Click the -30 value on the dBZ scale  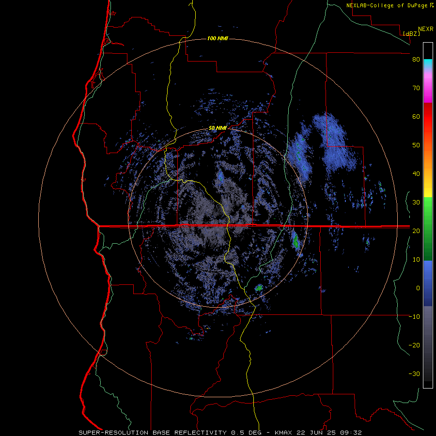pyautogui.click(x=414, y=374)
